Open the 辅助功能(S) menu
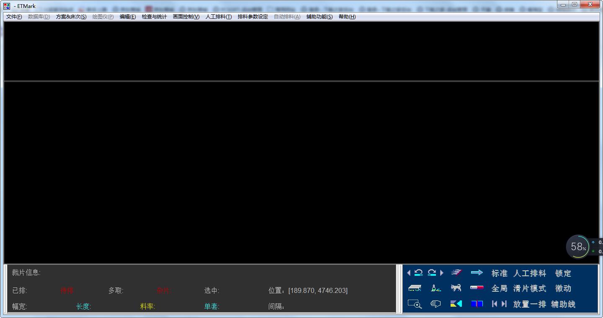The image size is (603, 318). click(x=320, y=17)
